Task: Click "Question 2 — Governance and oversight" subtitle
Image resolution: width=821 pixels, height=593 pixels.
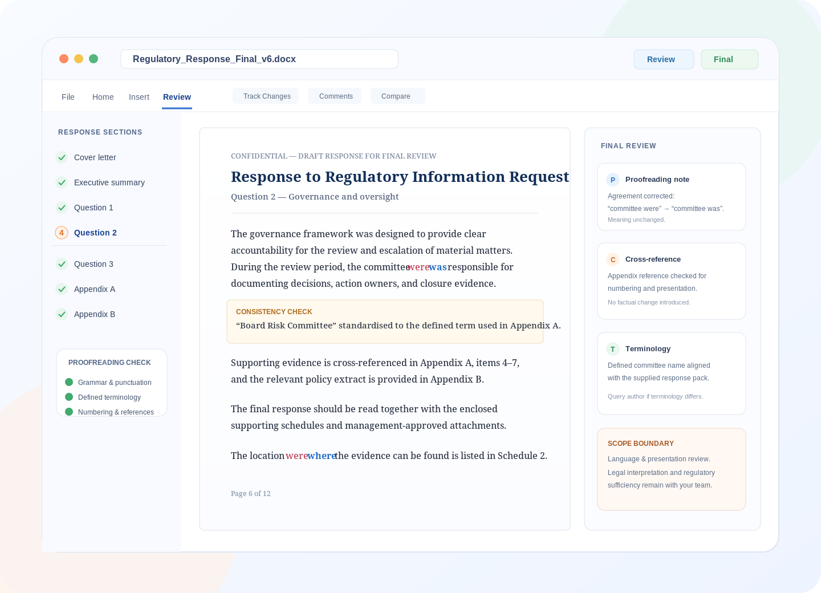Action: pyautogui.click(x=315, y=197)
